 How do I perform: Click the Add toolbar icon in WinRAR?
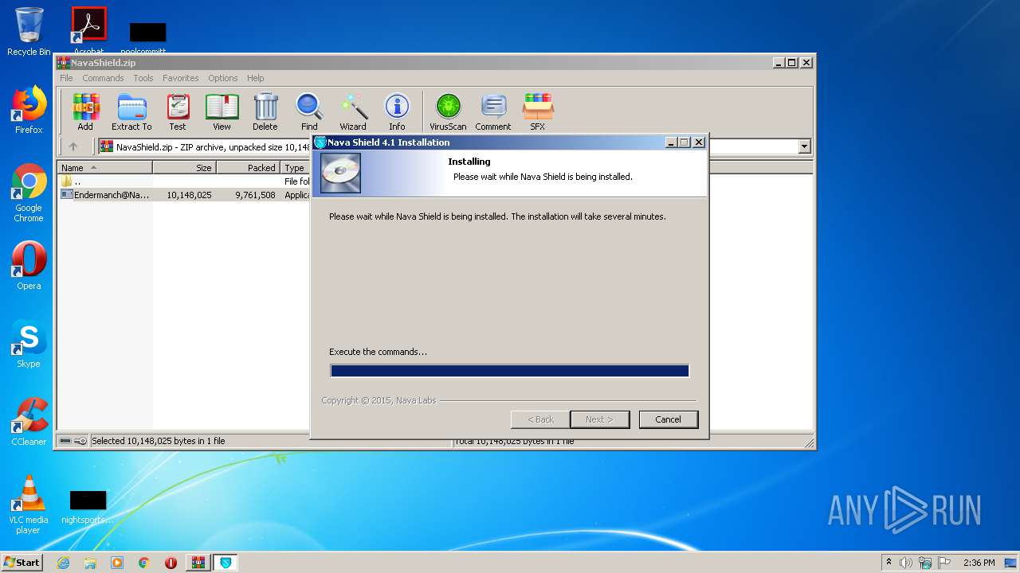(85, 111)
